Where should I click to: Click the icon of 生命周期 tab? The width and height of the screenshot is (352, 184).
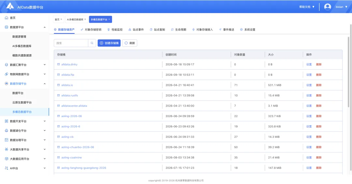172,30
